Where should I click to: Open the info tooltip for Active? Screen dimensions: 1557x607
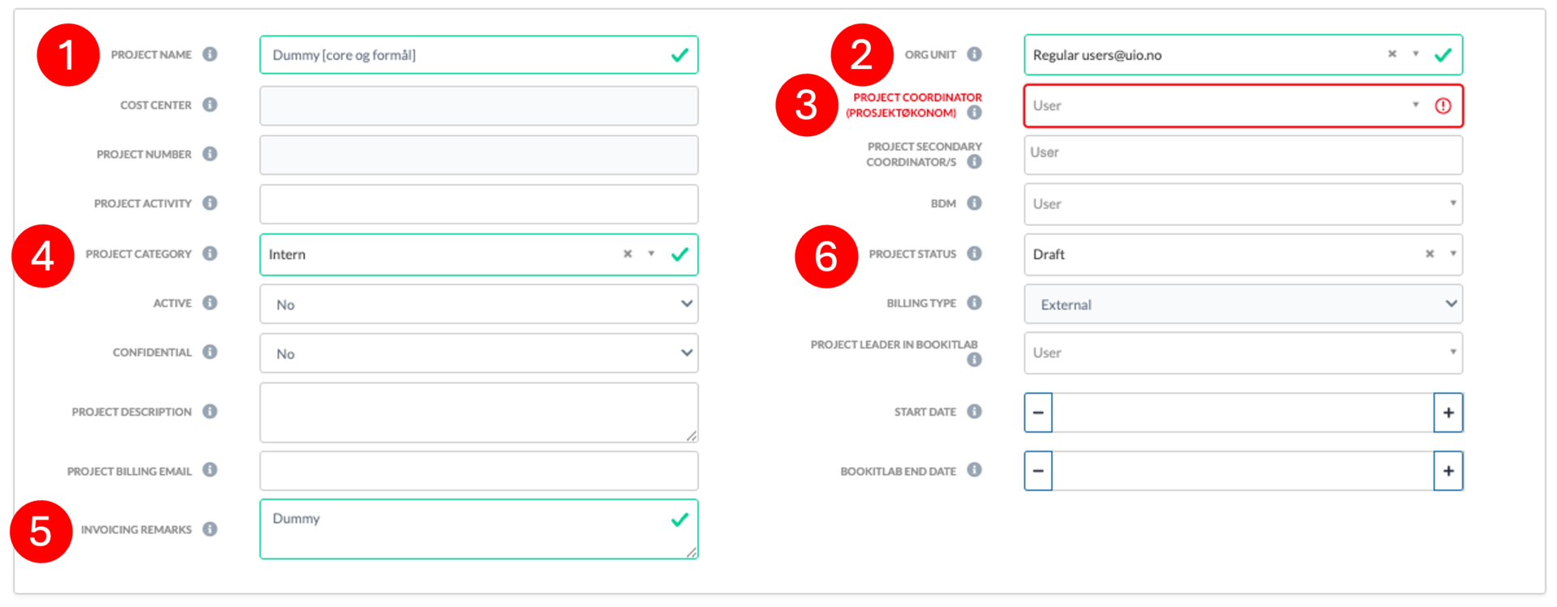[x=210, y=302]
